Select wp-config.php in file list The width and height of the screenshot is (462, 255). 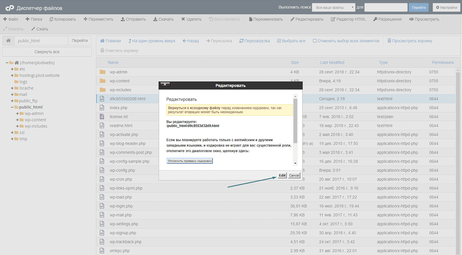coord(122,170)
